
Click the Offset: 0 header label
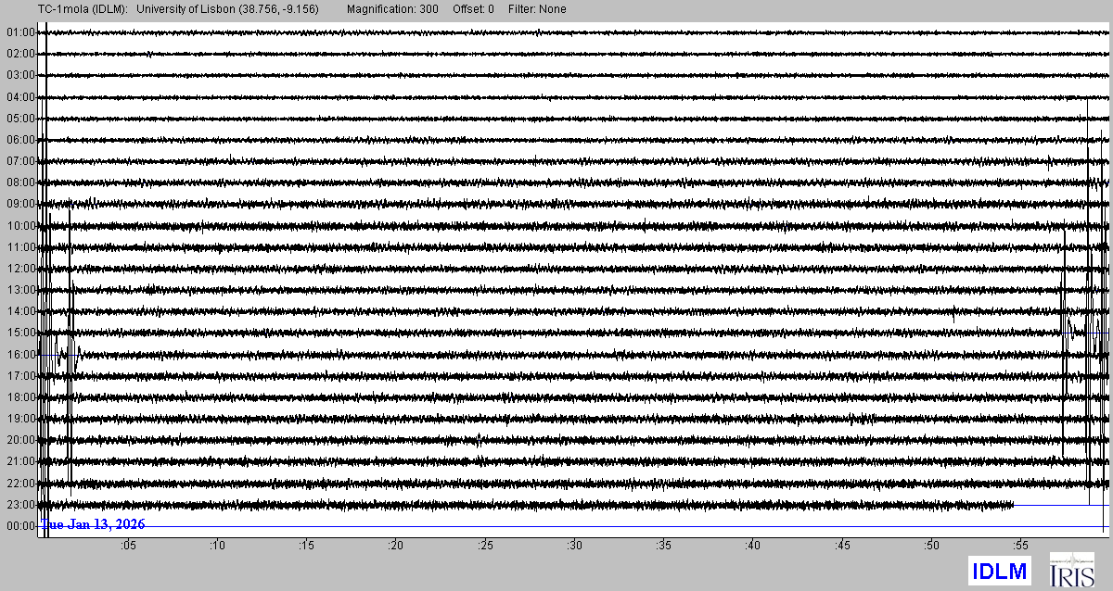(x=473, y=9)
